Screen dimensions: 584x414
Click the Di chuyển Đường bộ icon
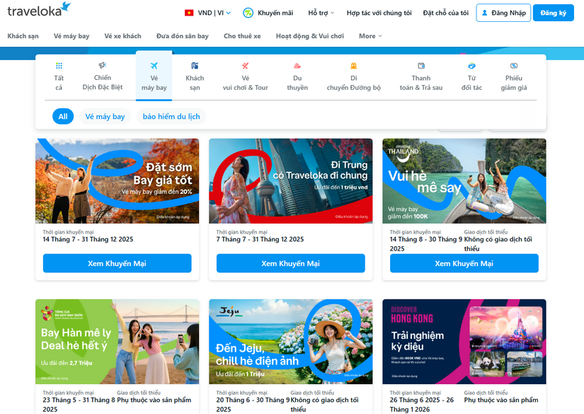pos(353,66)
